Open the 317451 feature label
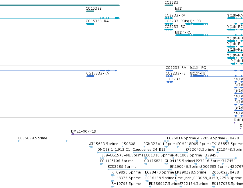This screenshot has width=243, height=188. coord(229,161)
